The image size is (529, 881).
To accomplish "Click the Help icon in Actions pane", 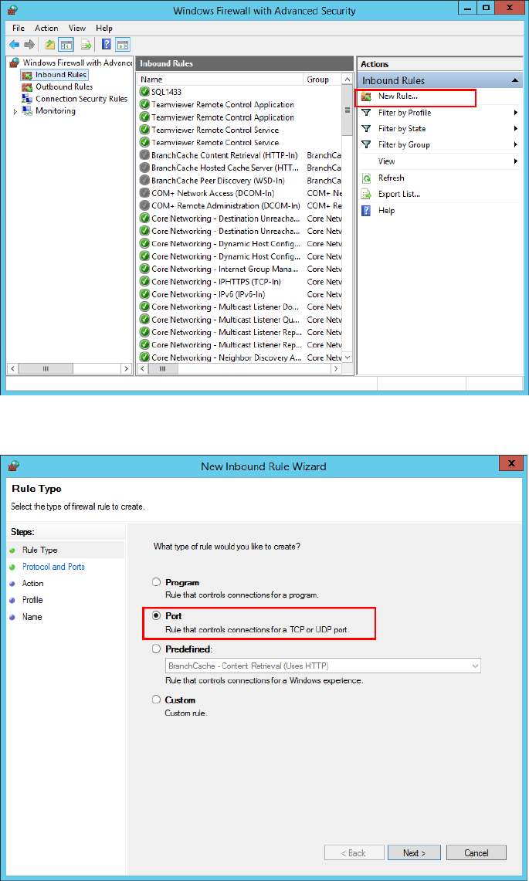I will 367,211.
